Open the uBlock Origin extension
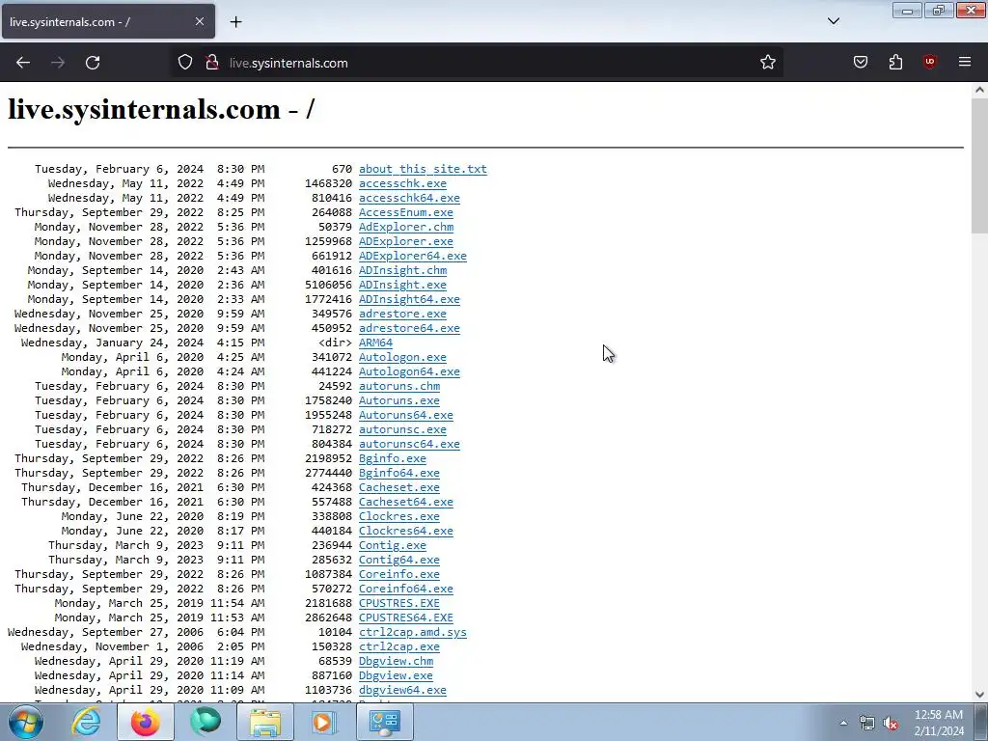The image size is (988, 741). (x=930, y=63)
